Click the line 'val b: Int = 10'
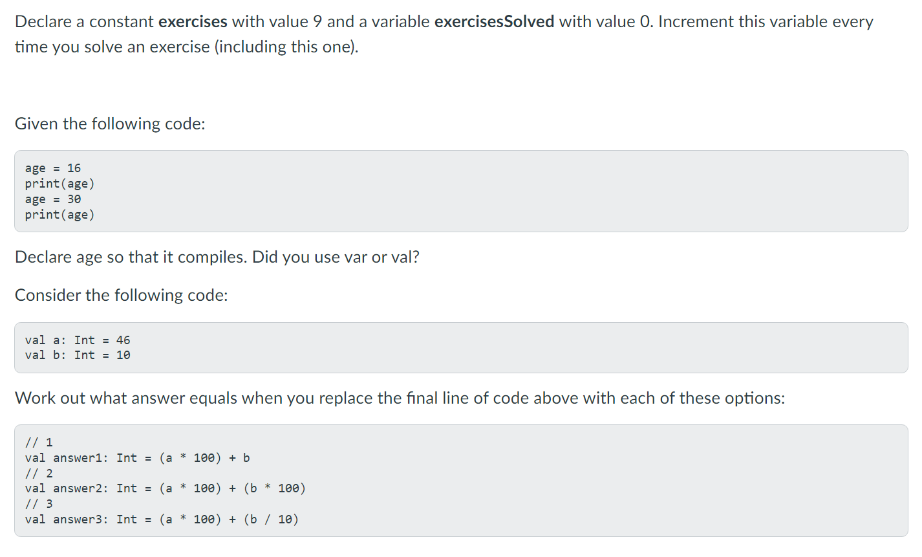 [78, 355]
